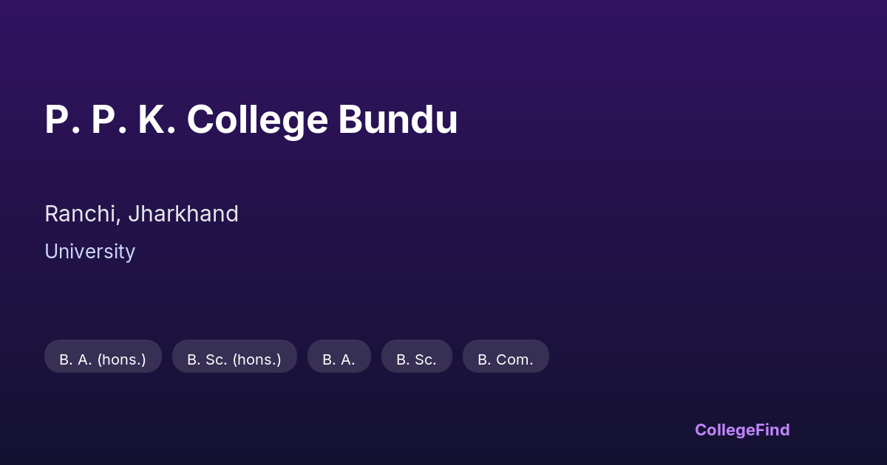Open the CollegeFind brand logo

click(741, 430)
